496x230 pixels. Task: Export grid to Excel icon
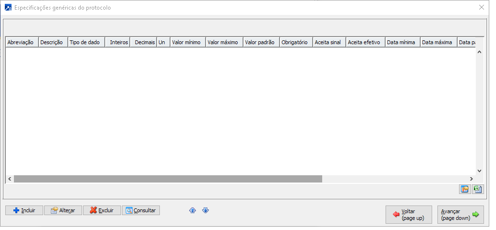(478, 189)
